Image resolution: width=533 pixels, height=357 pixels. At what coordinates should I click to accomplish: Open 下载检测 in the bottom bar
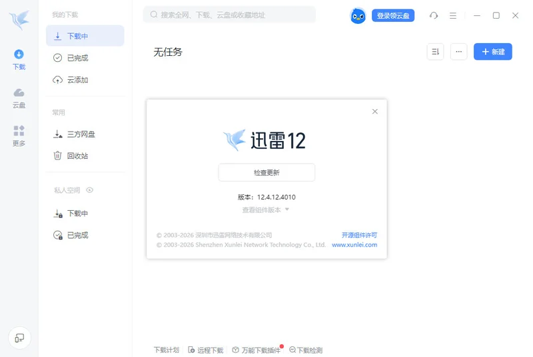[x=306, y=350]
